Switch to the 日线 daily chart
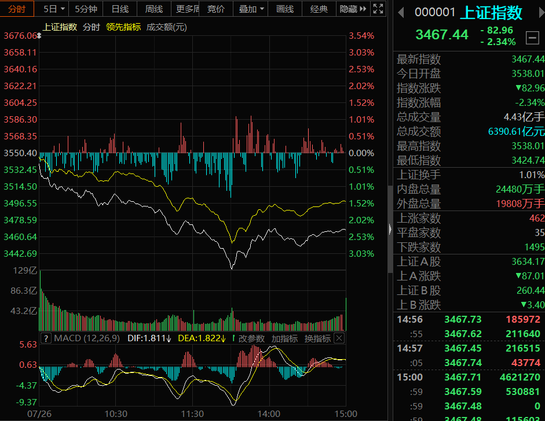The height and width of the screenshot is (421, 545). pos(120,9)
